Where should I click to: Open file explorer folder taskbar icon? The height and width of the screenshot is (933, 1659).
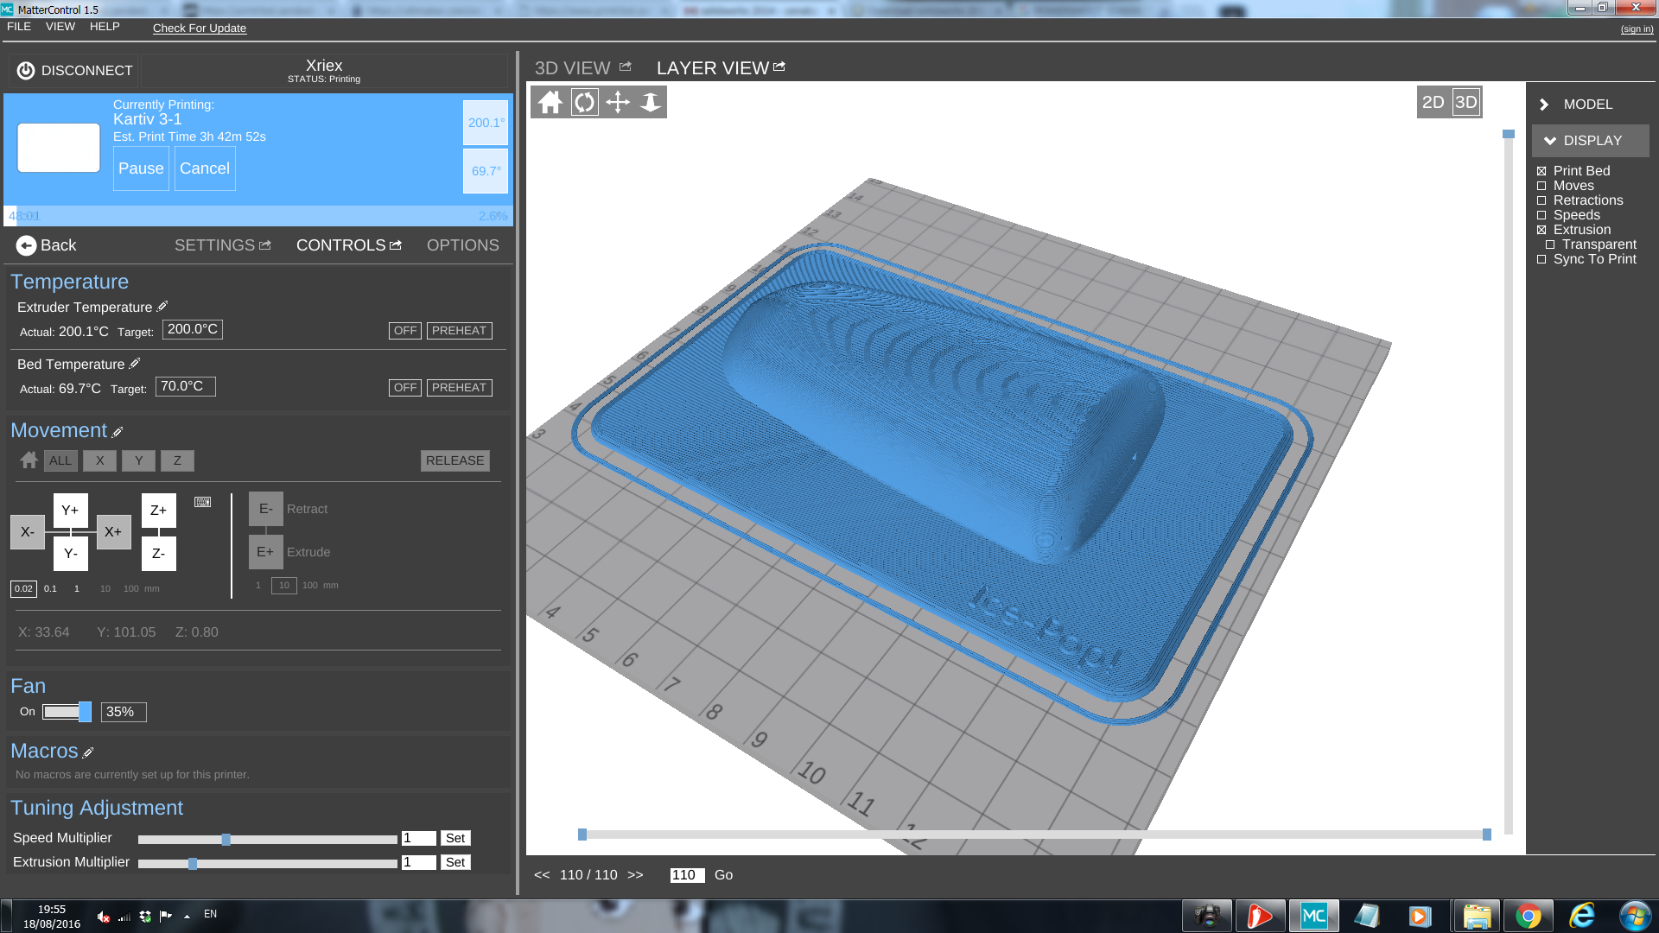(1477, 916)
